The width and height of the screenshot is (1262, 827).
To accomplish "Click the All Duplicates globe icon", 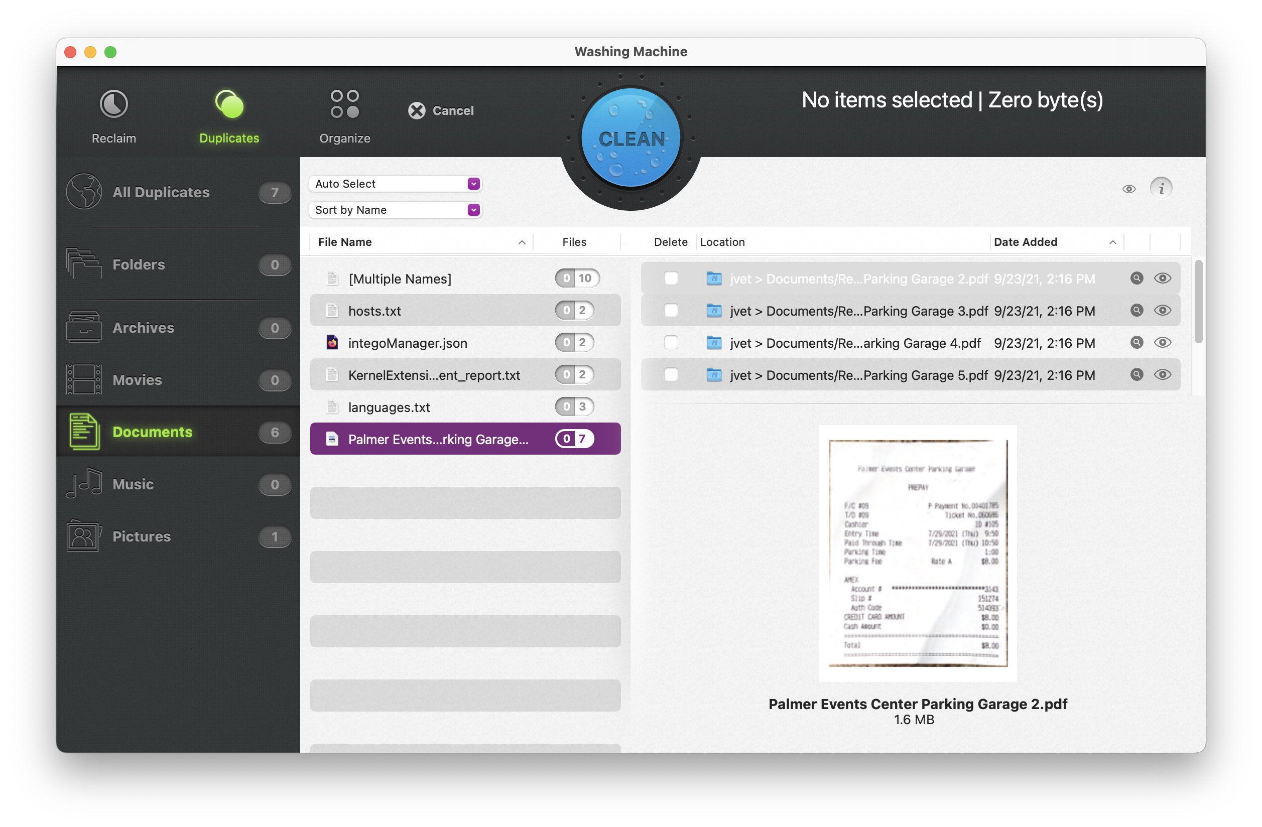I will [84, 191].
